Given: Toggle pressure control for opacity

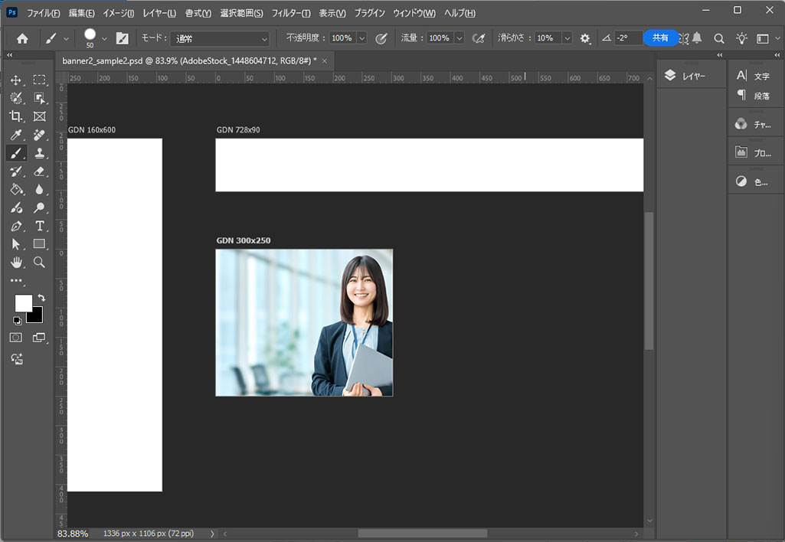Looking at the screenshot, I should coord(381,38).
